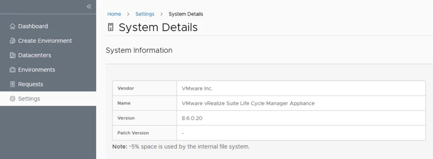Follow the Home breadcrumb link
433x159 pixels.
tap(114, 14)
